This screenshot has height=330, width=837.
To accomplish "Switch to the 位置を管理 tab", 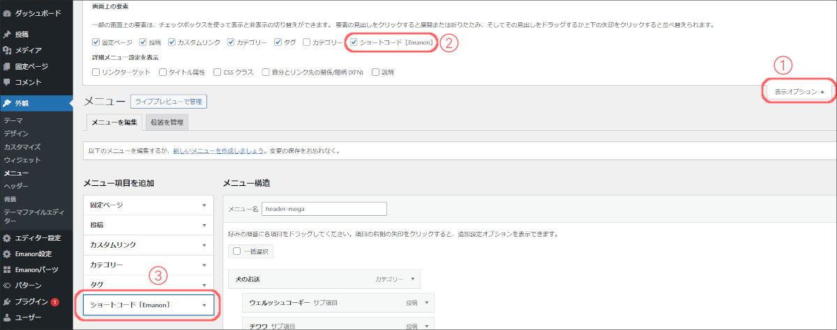I will tap(166, 123).
